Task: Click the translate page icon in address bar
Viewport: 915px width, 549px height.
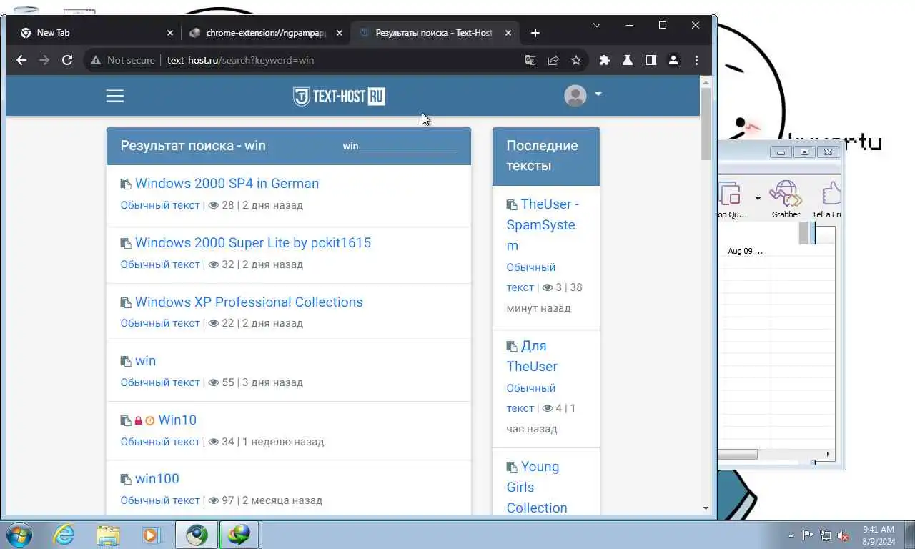Action: [x=530, y=60]
